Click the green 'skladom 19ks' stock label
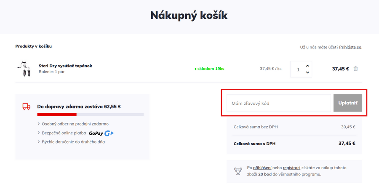The height and width of the screenshot is (189, 379). [x=209, y=69]
